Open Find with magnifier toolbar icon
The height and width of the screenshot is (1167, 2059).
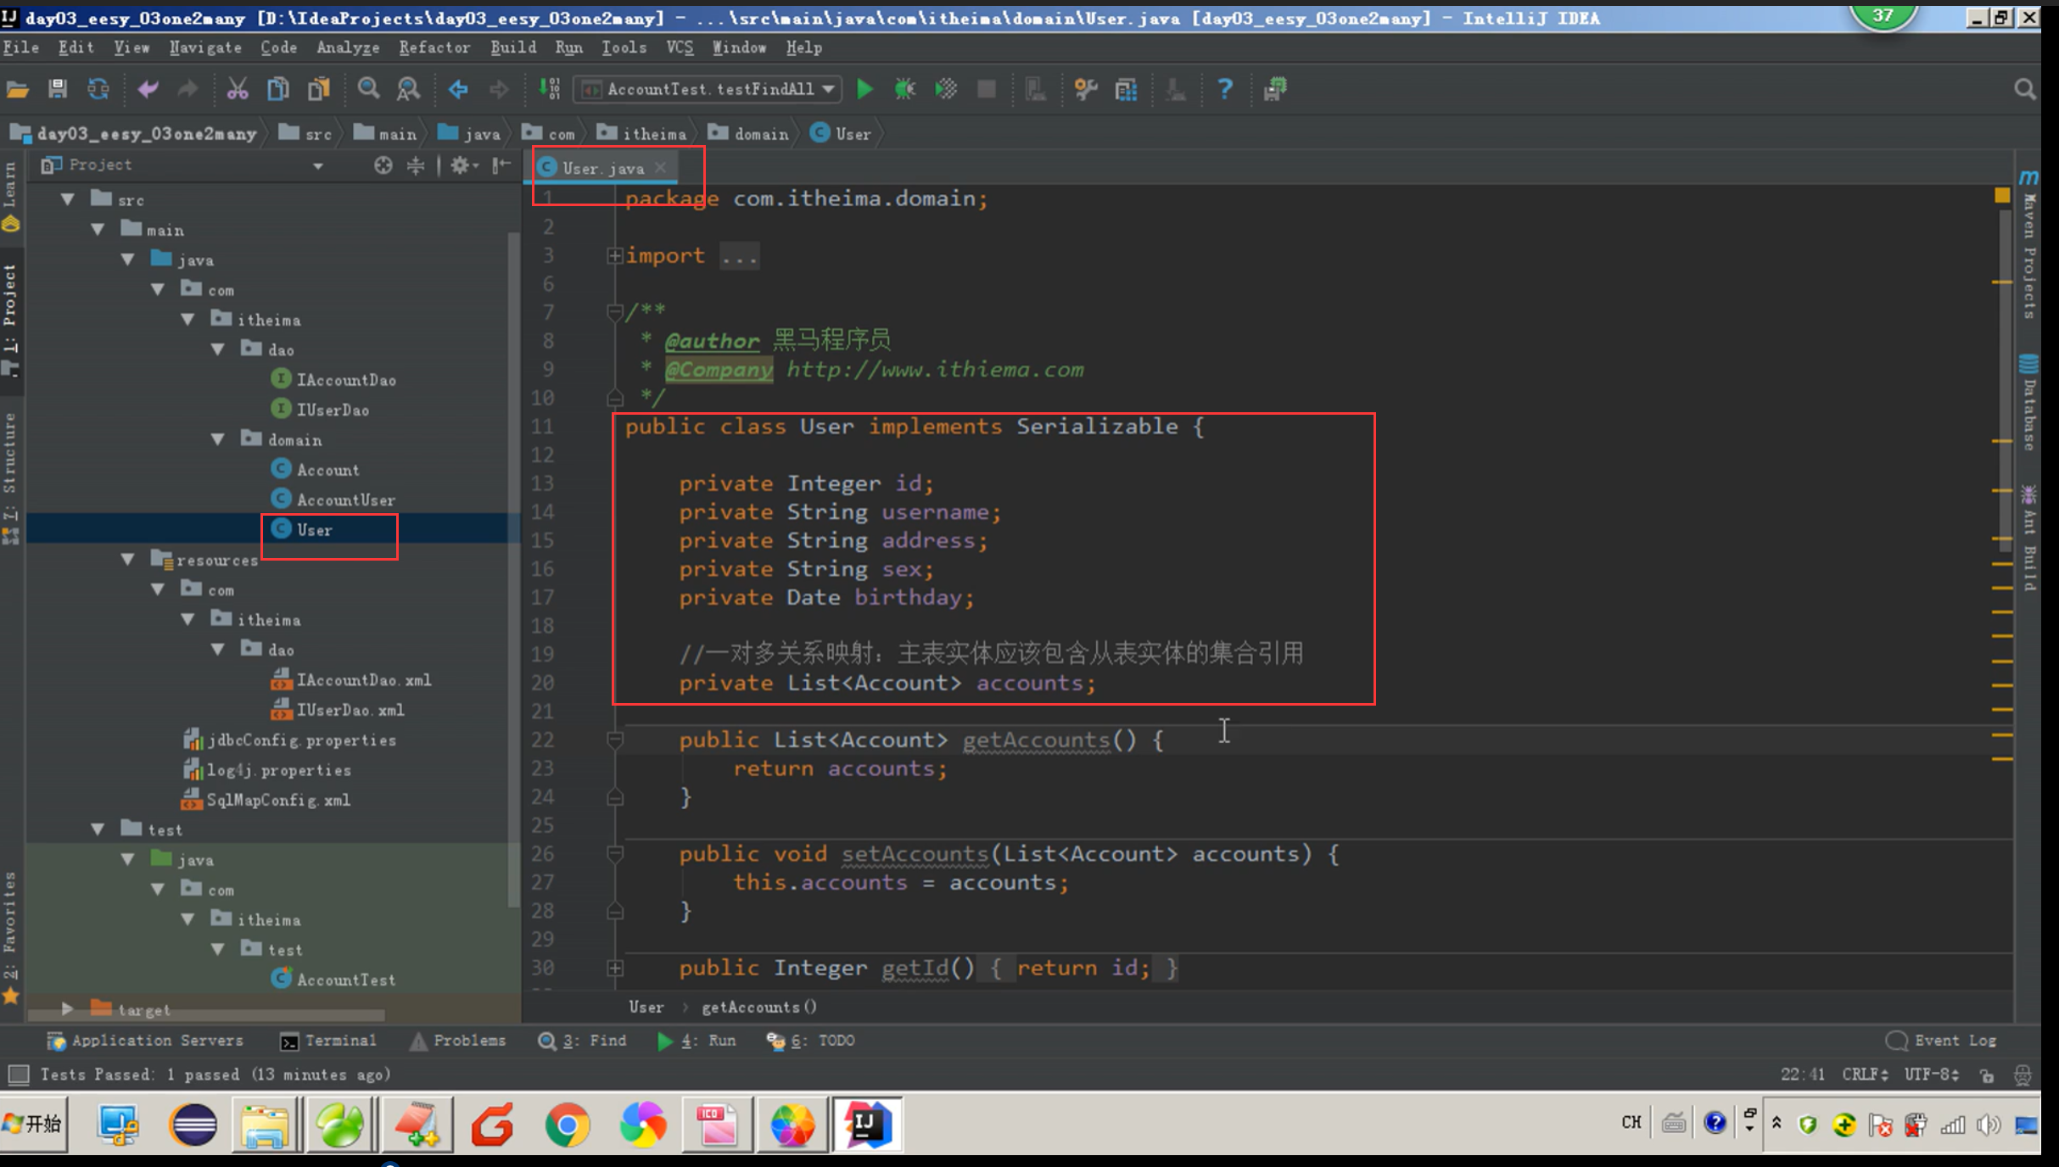point(368,89)
